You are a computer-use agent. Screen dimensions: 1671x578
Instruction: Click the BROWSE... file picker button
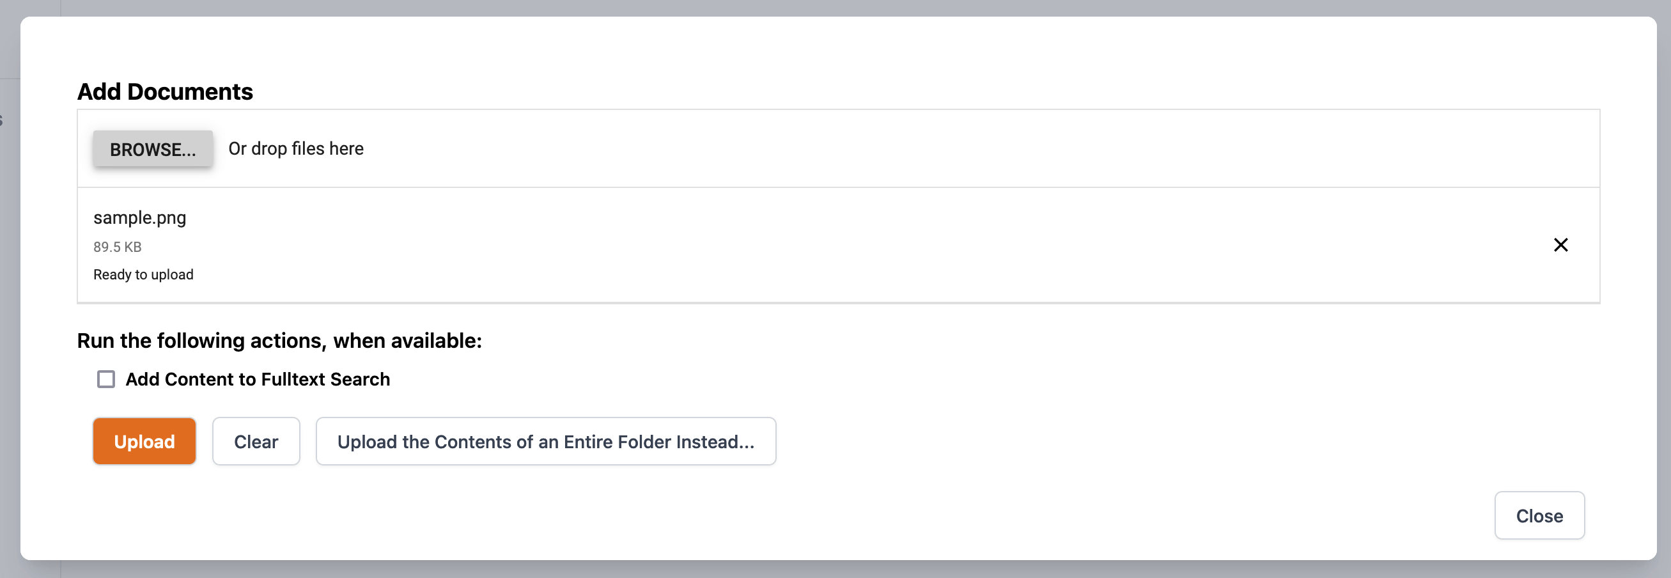pos(152,148)
